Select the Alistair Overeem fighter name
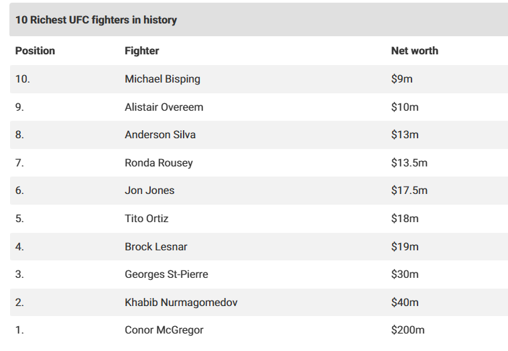Image resolution: width=508 pixels, height=351 pixels. (164, 107)
